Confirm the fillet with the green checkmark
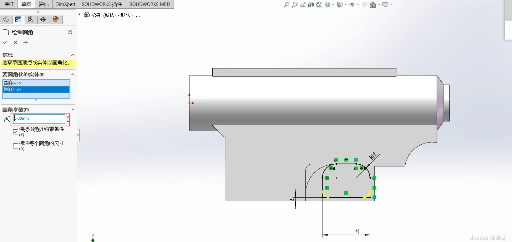 5,42
